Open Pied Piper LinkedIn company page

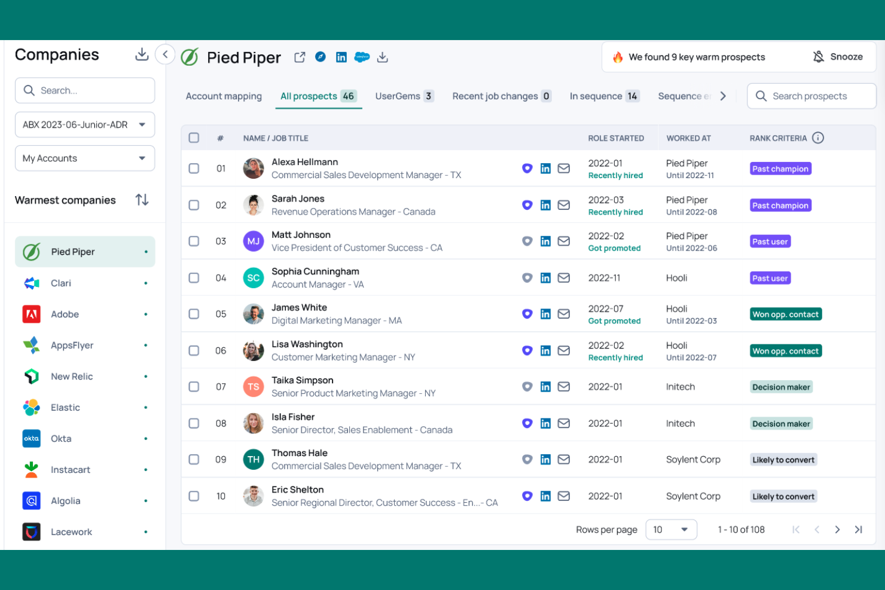pyautogui.click(x=341, y=57)
